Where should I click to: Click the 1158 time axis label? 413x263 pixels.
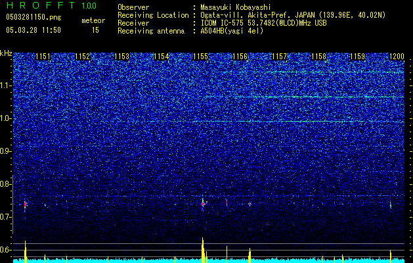[x=318, y=57]
